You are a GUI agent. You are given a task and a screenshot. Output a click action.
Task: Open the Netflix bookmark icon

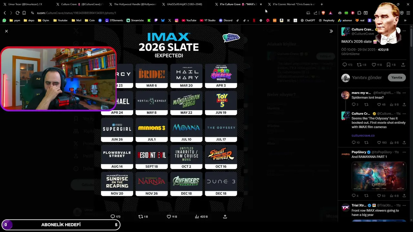click(x=254, y=20)
